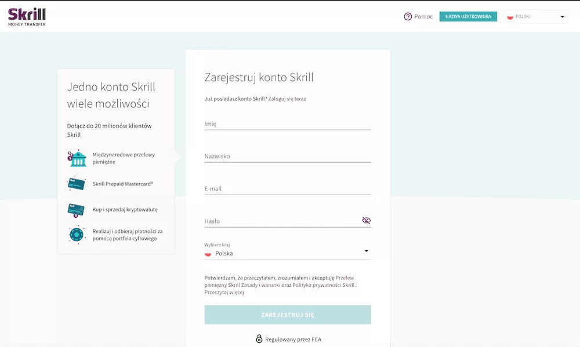Toggle password visibility eye icon
The width and height of the screenshot is (580, 347).
pos(366,221)
